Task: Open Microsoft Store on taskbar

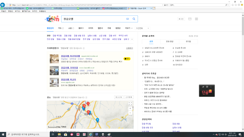Action: pyautogui.click(x=66, y=134)
